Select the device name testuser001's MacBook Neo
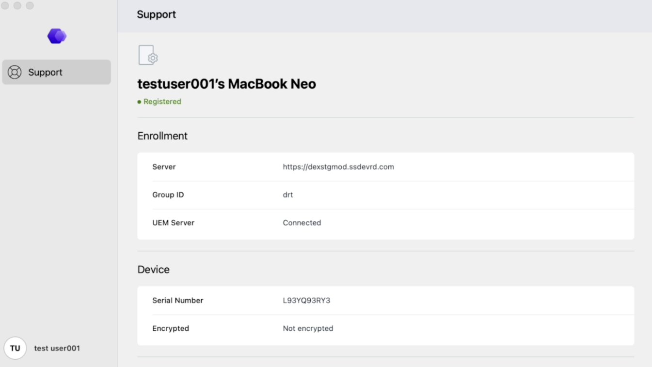Screen dimensions: 652x367 [227, 84]
